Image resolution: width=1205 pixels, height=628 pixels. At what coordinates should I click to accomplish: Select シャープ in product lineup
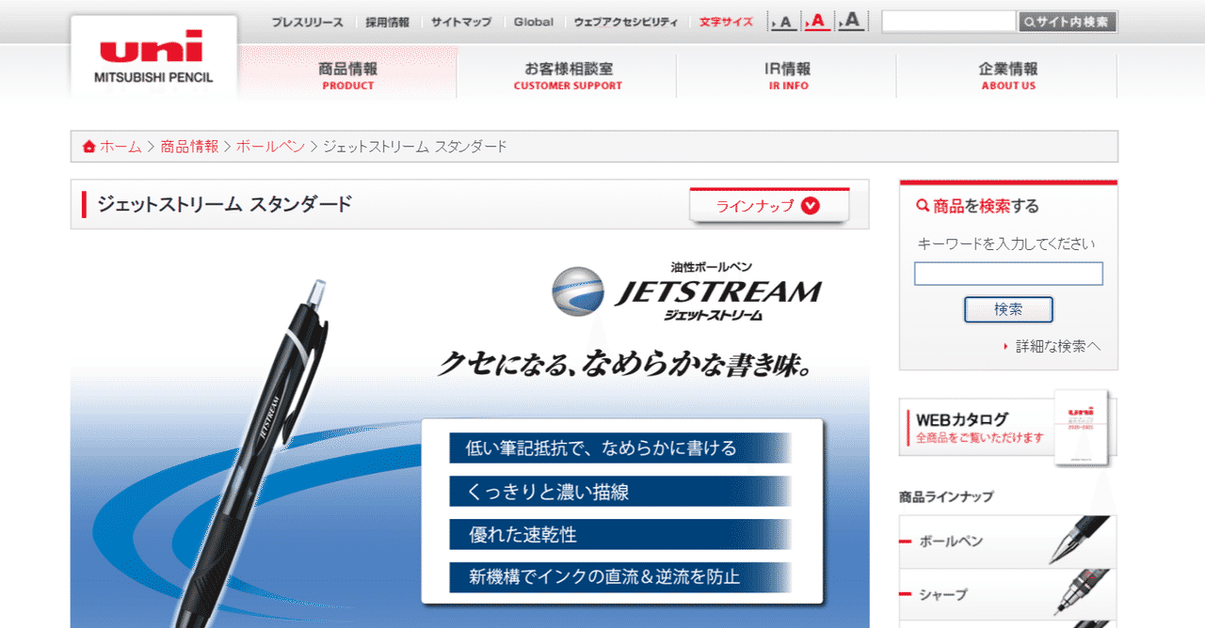coord(1007,594)
